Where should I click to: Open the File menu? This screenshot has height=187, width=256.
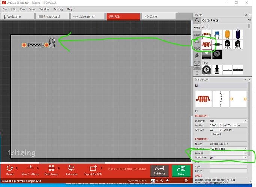tap(5, 9)
